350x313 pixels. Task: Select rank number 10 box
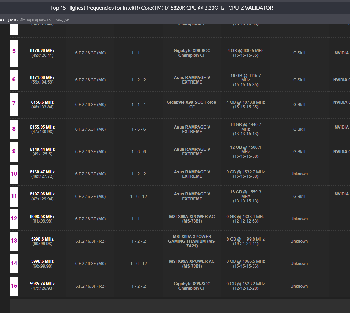click(14, 174)
